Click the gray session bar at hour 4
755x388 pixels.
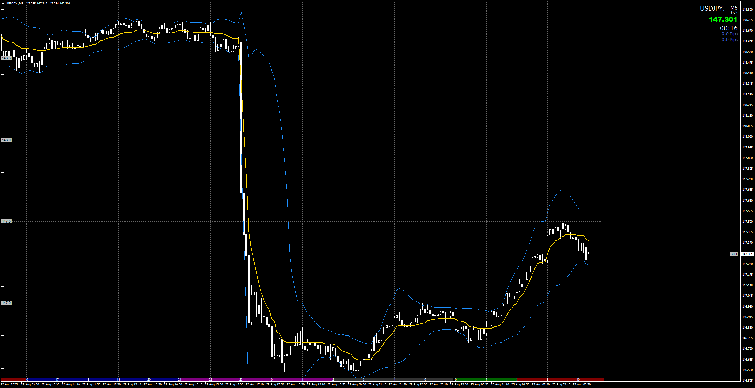(394, 380)
